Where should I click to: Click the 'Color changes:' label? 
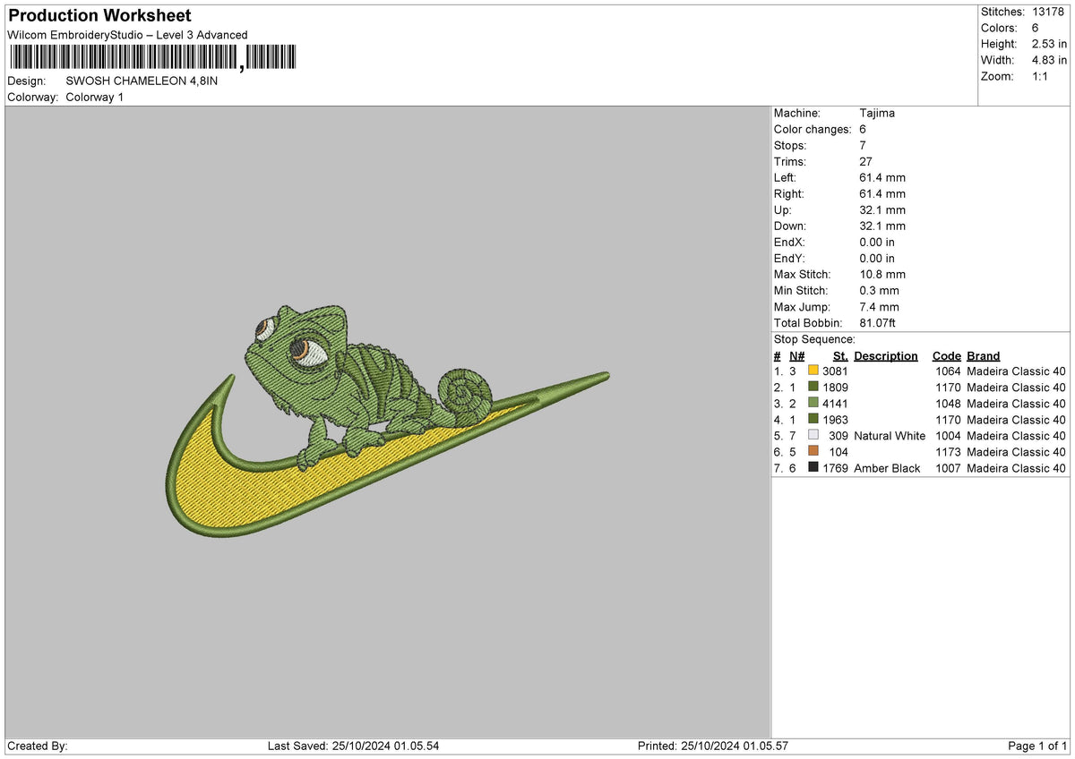click(813, 129)
